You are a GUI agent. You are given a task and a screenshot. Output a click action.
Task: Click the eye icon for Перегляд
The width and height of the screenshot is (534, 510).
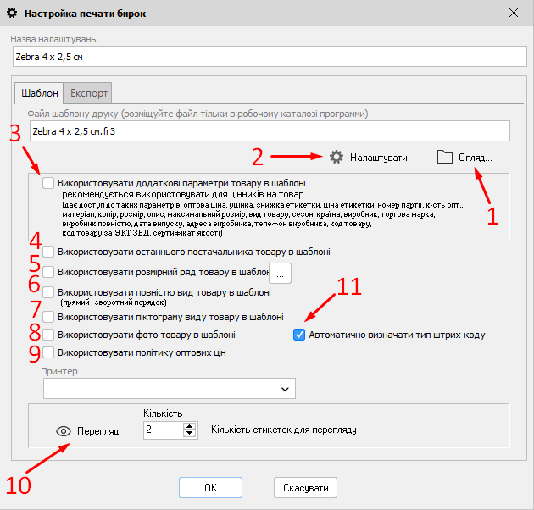(64, 430)
